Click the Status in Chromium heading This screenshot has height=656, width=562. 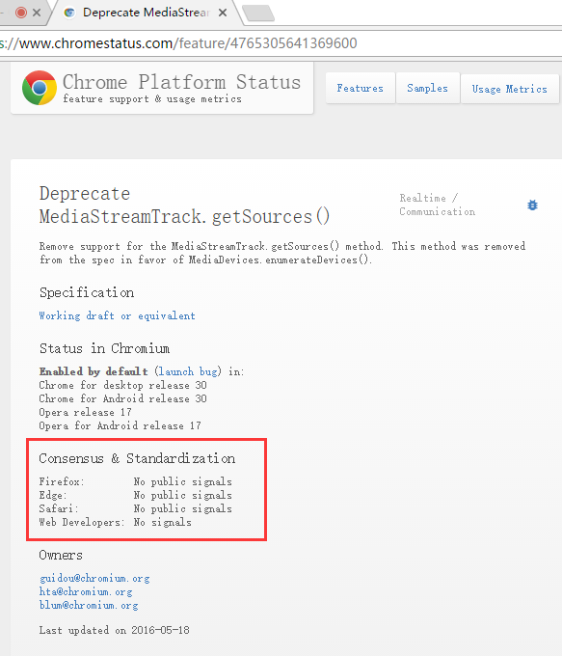click(x=104, y=348)
